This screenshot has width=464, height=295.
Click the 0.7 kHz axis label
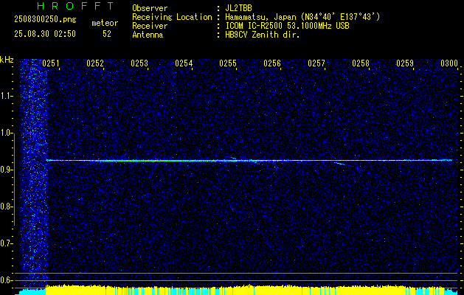(x=6, y=243)
